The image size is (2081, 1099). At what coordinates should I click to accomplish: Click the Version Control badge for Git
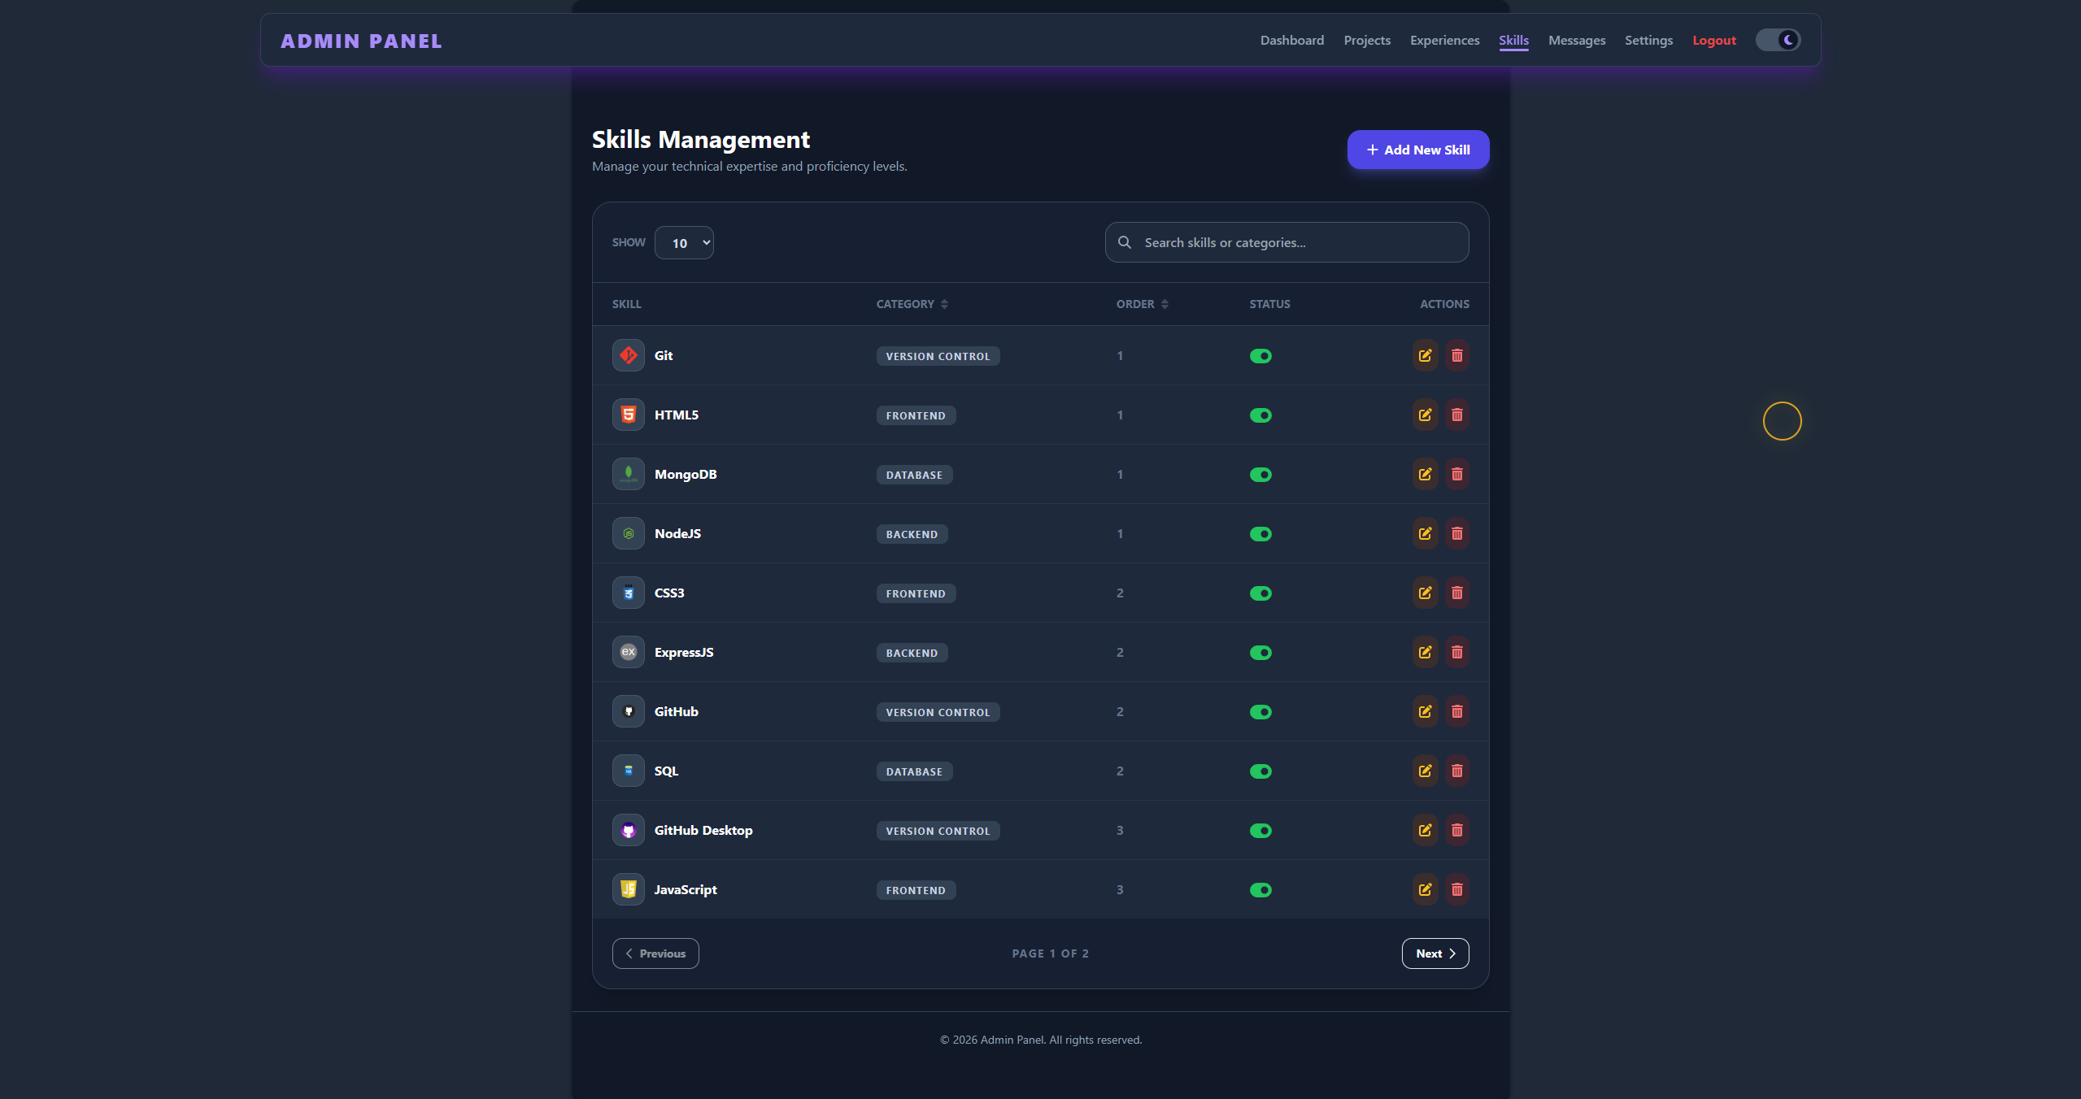(x=938, y=356)
